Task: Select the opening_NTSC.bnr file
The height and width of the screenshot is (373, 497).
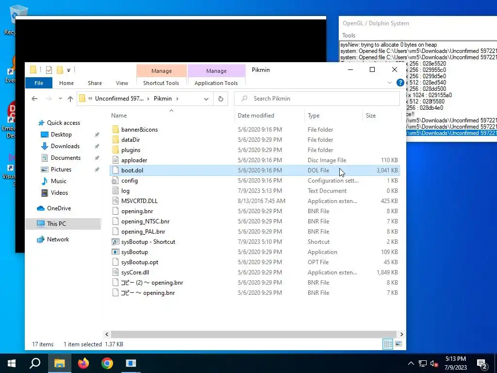Action: pos(145,221)
